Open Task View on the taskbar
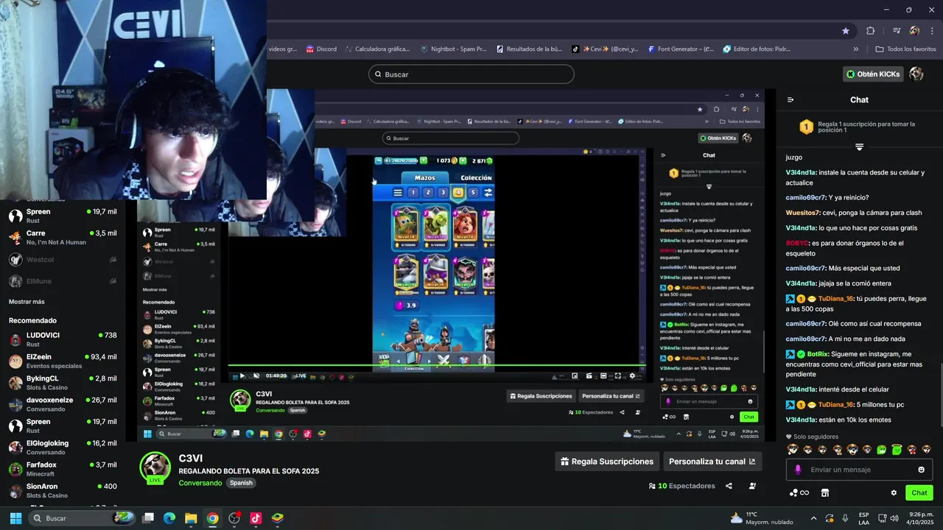The width and height of the screenshot is (943, 530). [148, 518]
